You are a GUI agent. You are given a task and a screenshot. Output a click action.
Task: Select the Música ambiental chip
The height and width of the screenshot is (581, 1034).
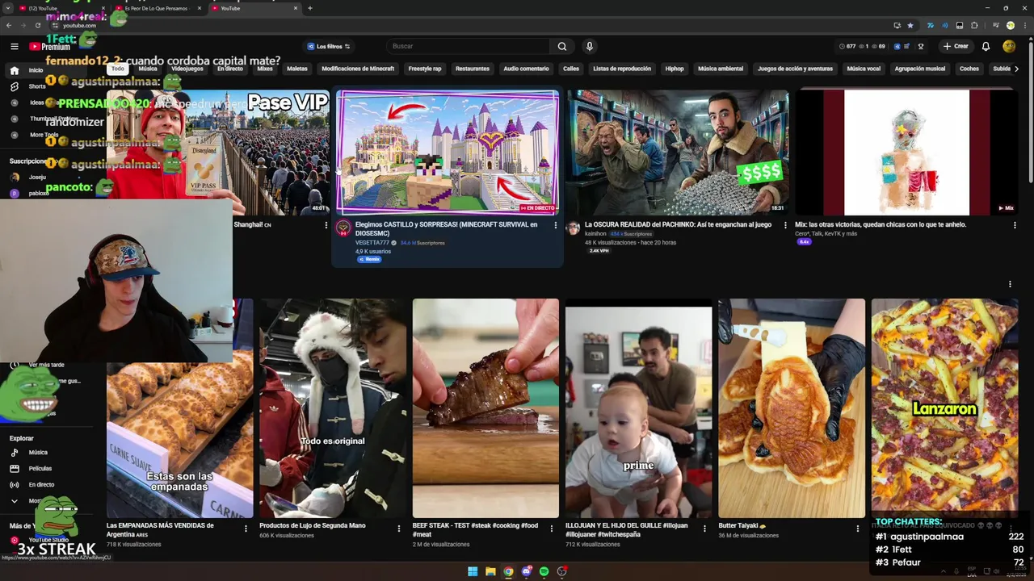(x=721, y=69)
